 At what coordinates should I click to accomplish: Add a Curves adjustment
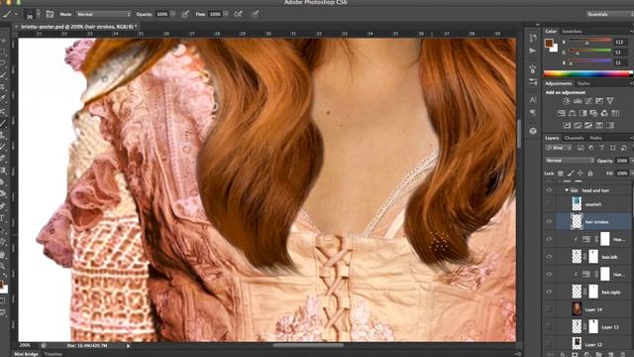point(588,101)
